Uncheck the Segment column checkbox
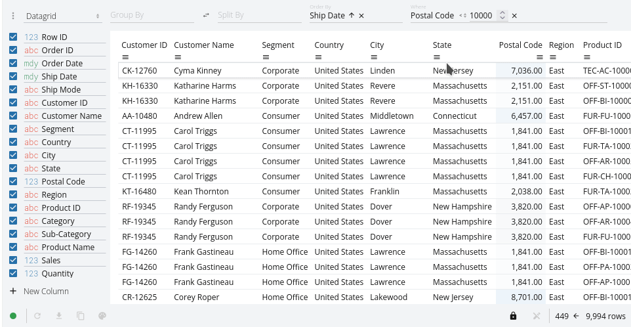This screenshot has width=631, height=327. [x=13, y=129]
